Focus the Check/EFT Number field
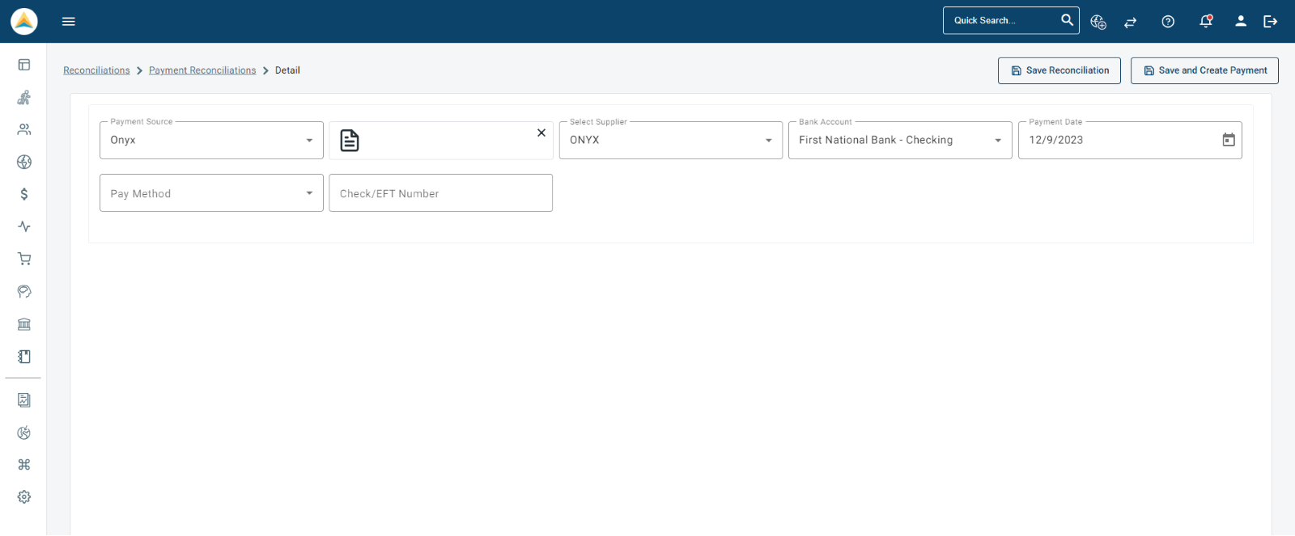Image resolution: width=1295 pixels, height=536 pixels. coord(441,193)
